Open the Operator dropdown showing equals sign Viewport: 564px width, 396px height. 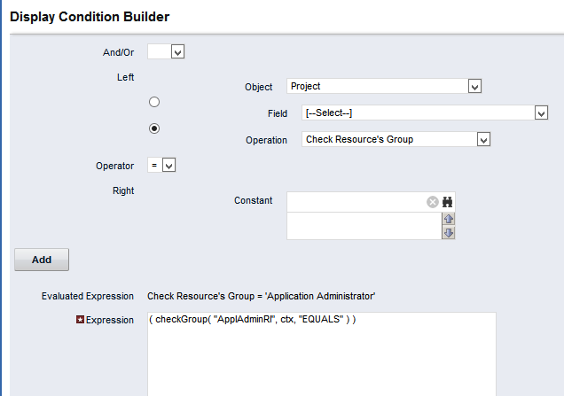[161, 166]
